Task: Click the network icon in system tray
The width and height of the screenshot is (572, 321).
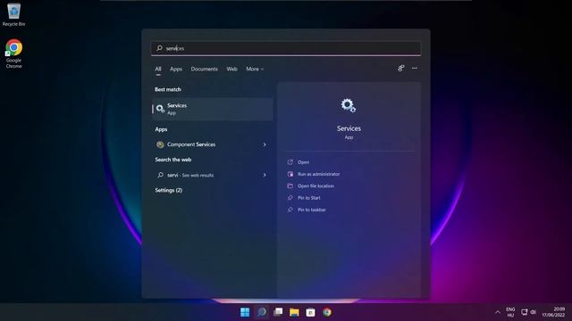Action: click(525, 312)
